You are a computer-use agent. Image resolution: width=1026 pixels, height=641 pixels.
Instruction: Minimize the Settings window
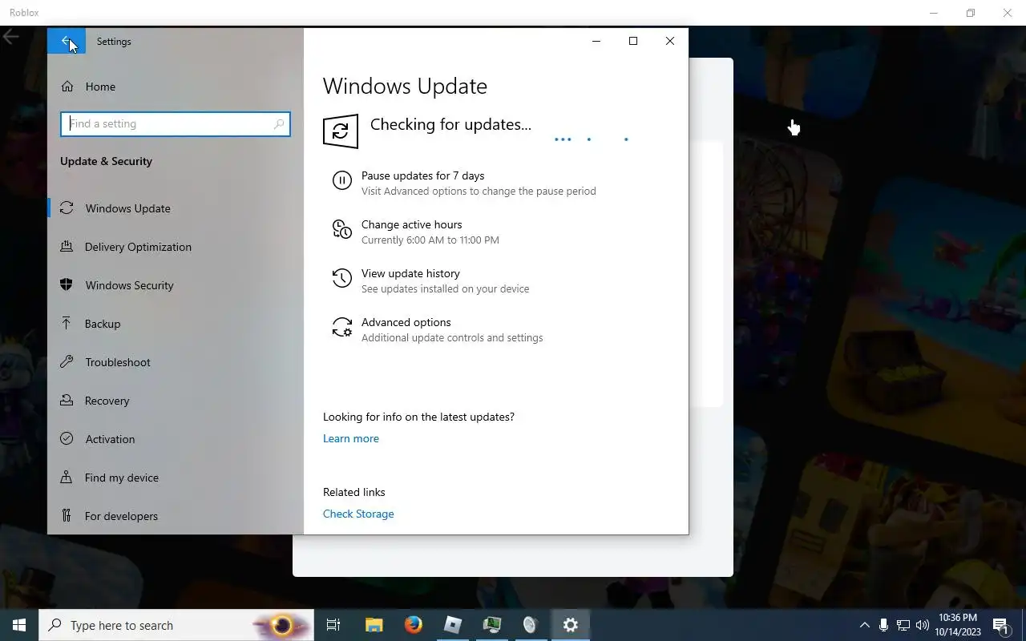point(596,41)
